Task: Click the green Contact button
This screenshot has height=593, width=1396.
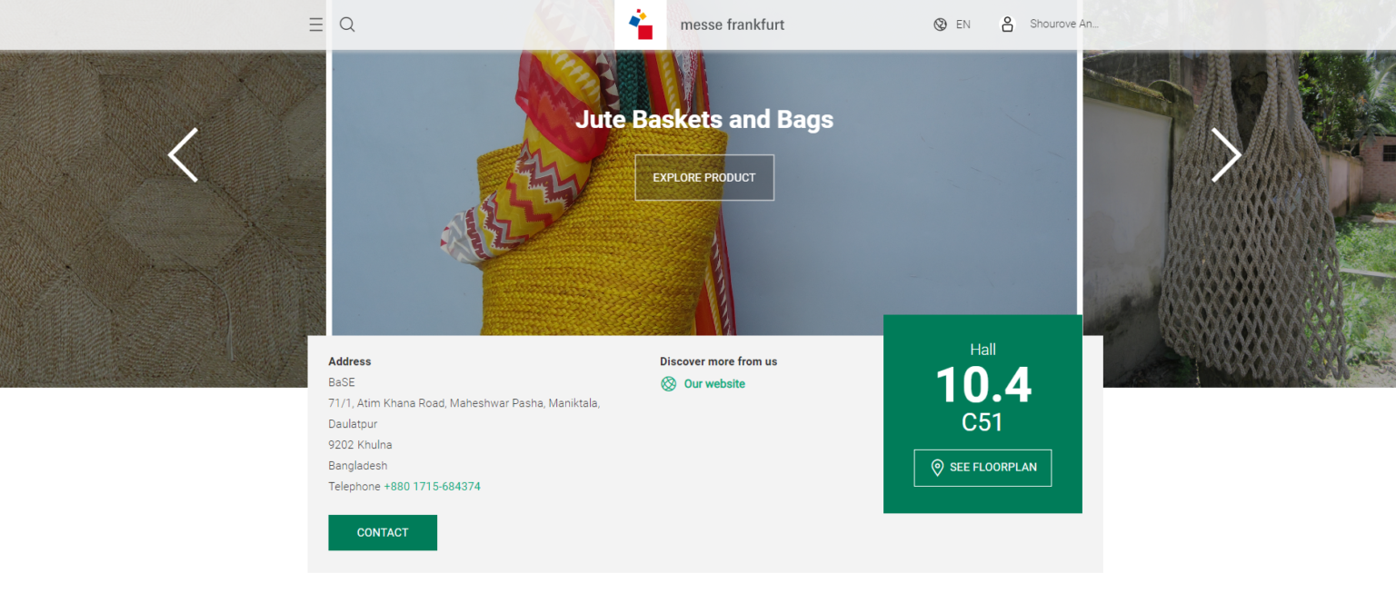Action: click(x=383, y=533)
